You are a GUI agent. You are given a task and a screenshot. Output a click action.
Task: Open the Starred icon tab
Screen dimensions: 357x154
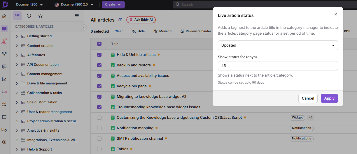(x=41, y=16)
